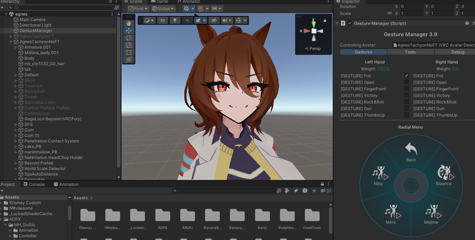Click the Persp projection label

pyautogui.click(x=313, y=49)
